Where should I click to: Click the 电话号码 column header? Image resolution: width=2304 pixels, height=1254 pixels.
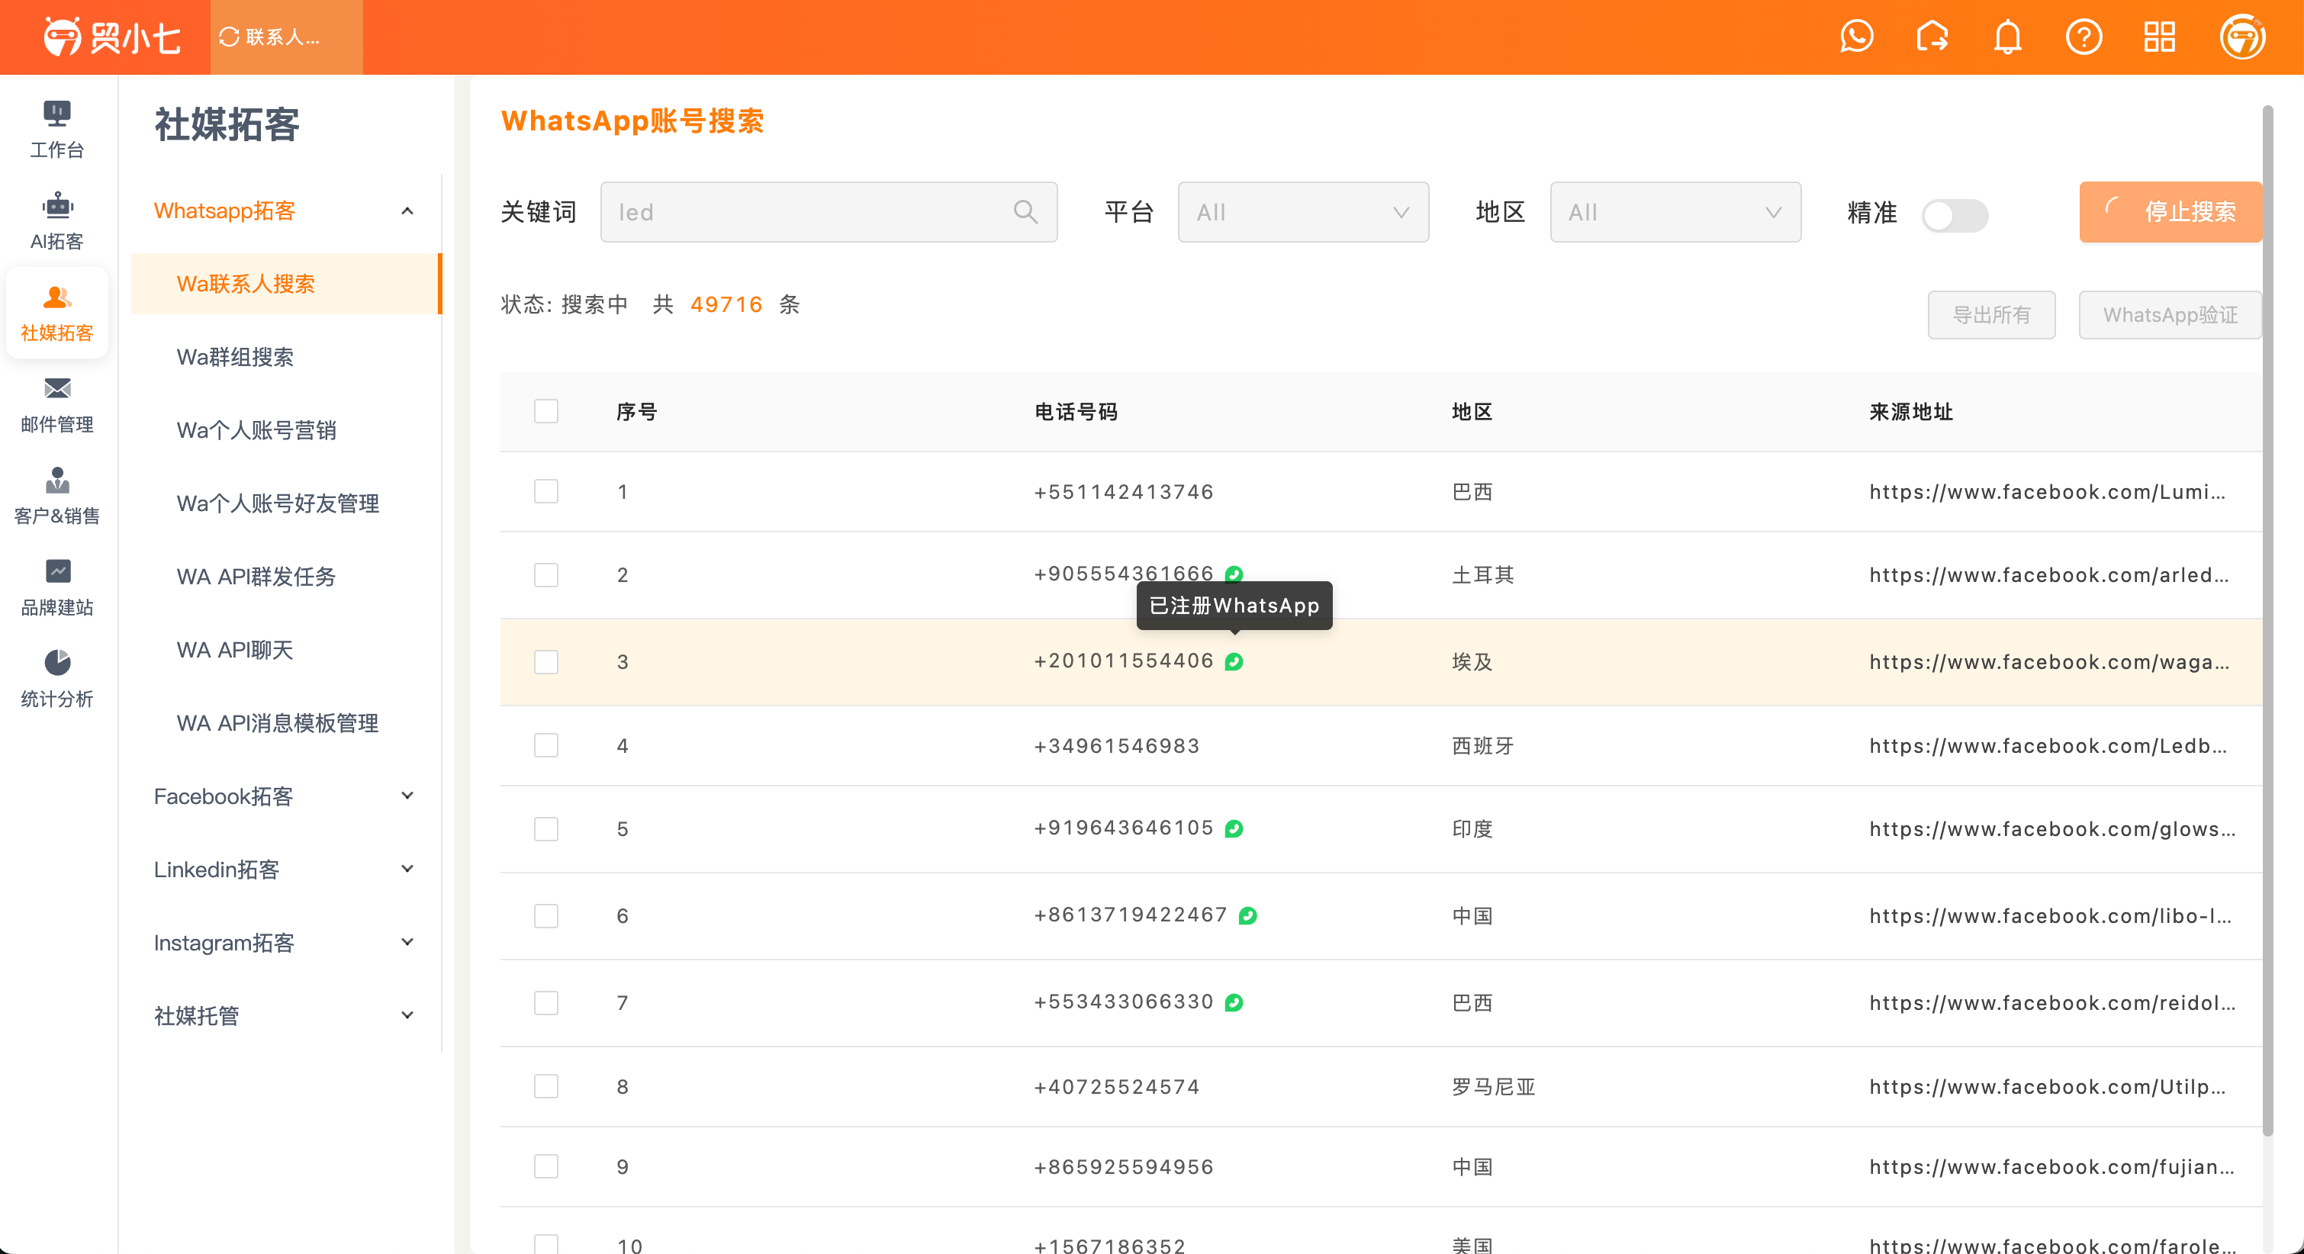pyautogui.click(x=1076, y=411)
